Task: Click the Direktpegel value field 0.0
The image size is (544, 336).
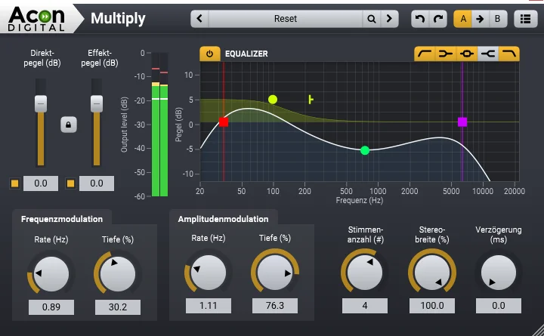Action: 41,183
